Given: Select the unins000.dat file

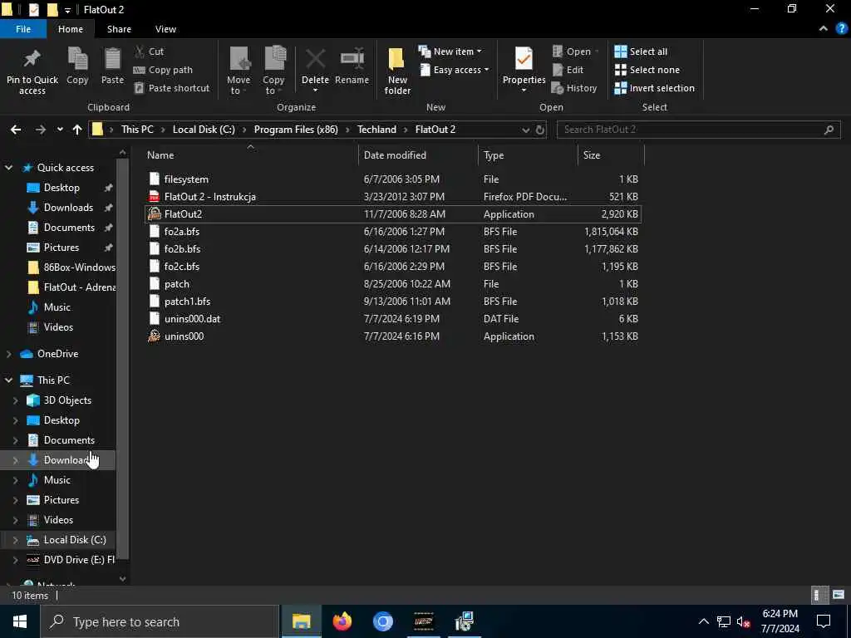Looking at the screenshot, I should [x=393, y=319].
